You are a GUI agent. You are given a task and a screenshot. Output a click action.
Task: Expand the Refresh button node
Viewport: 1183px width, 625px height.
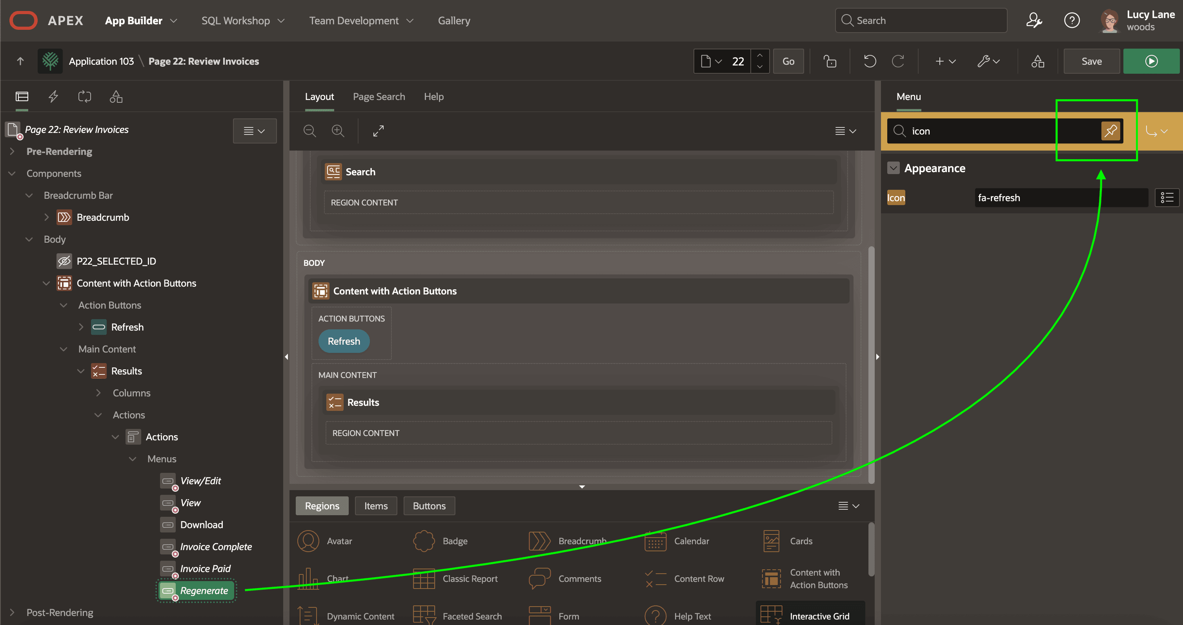point(81,327)
